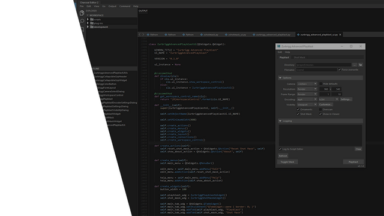This screenshot has width=384, height=216.
Task: Click the encoding Settings... button
Action: [346, 100]
